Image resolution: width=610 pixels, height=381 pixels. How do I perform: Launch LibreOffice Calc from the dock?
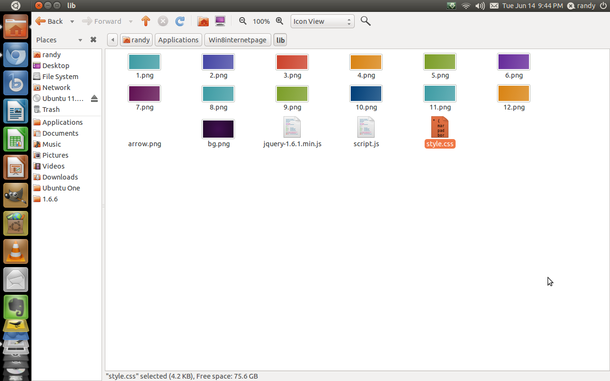coord(16,140)
